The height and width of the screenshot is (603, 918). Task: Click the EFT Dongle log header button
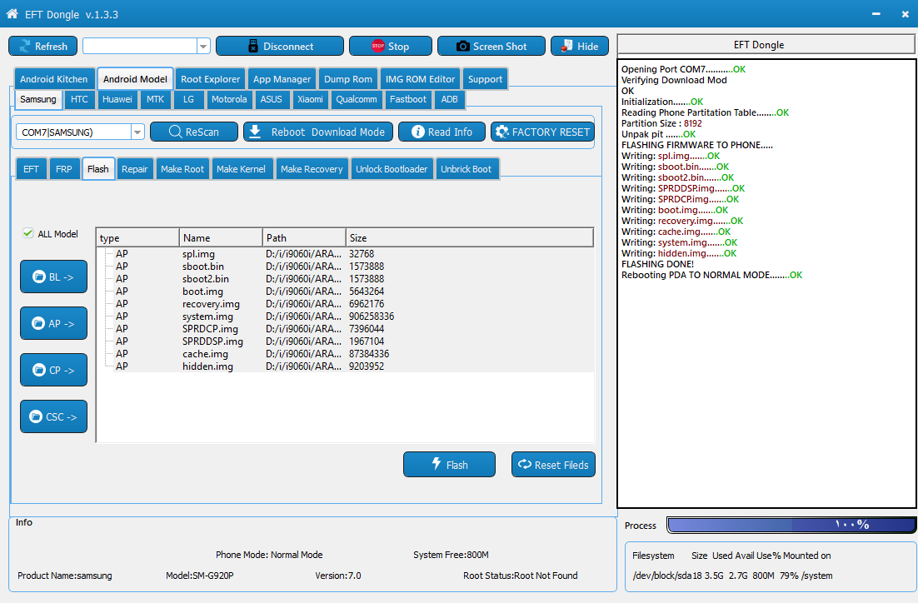766,44
